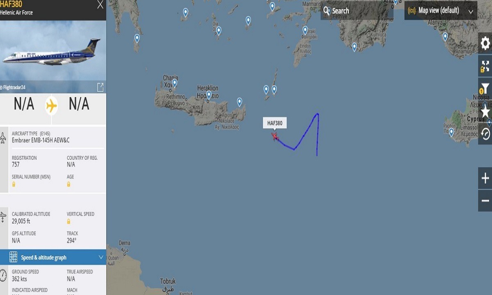Open bookmarks star icon

pos(485,111)
